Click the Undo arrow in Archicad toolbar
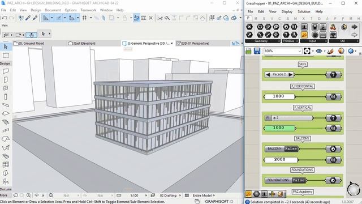Image resolution: width=362 pixels, height=204 pixels. tap(4, 18)
